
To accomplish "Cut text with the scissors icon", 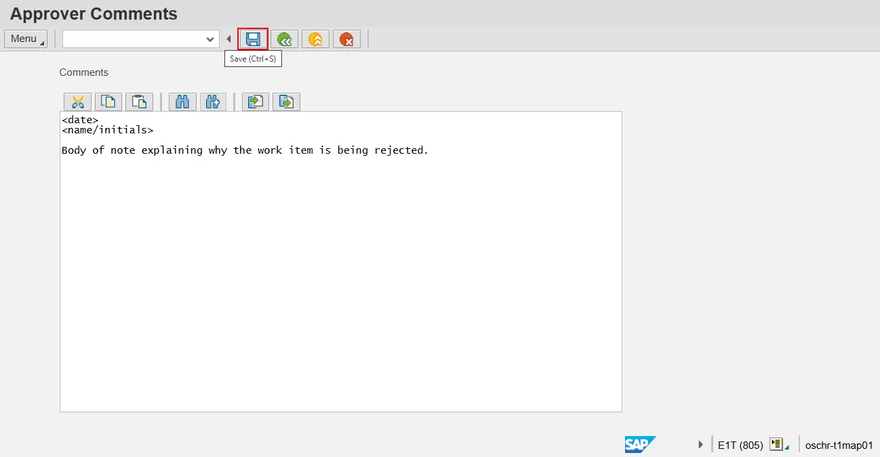I will [x=77, y=102].
